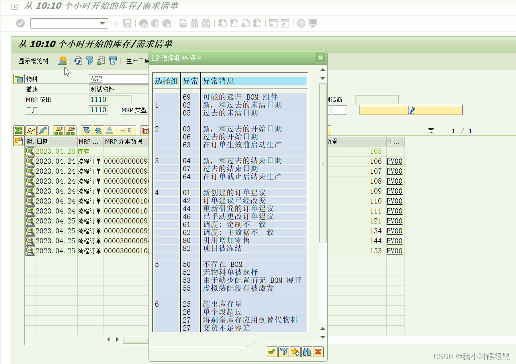Click the expand all double-down triangle icon

(x=86, y=130)
